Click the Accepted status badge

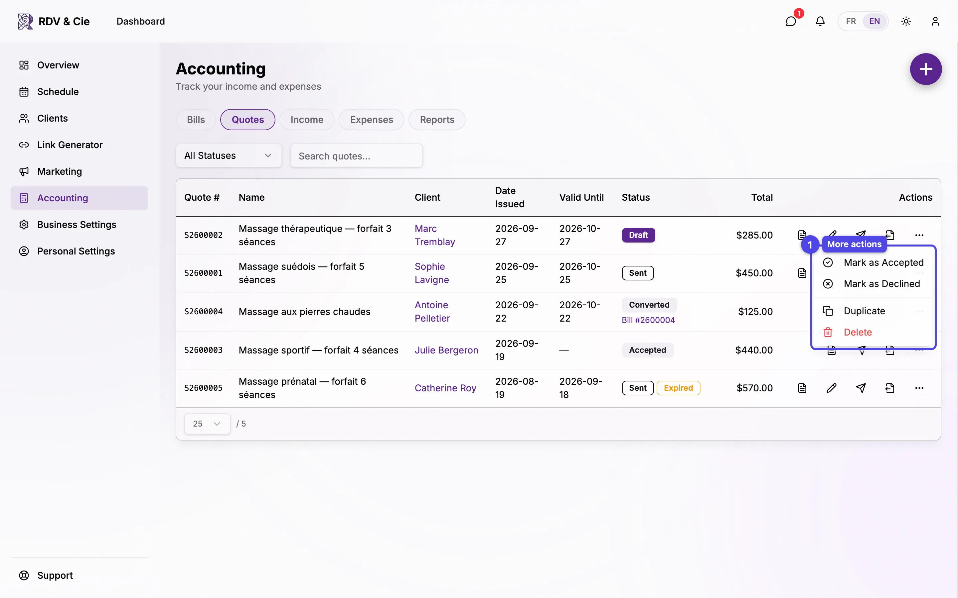click(647, 350)
